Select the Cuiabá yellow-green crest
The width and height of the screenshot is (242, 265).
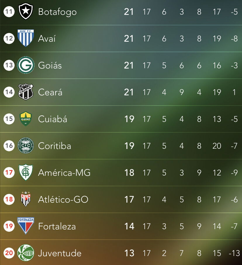[x=26, y=119]
